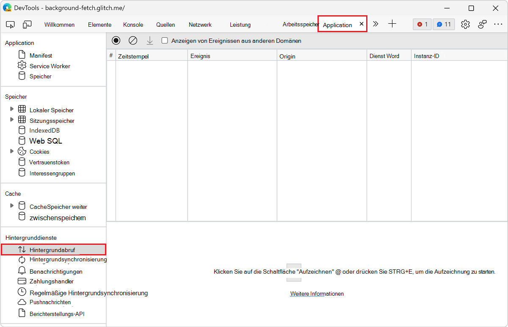Image resolution: width=508 pixels, height=327 pixels.
Task: Open the Arbeitsspeicher tab
Action: pyautogui.click(x=300, y=25)
